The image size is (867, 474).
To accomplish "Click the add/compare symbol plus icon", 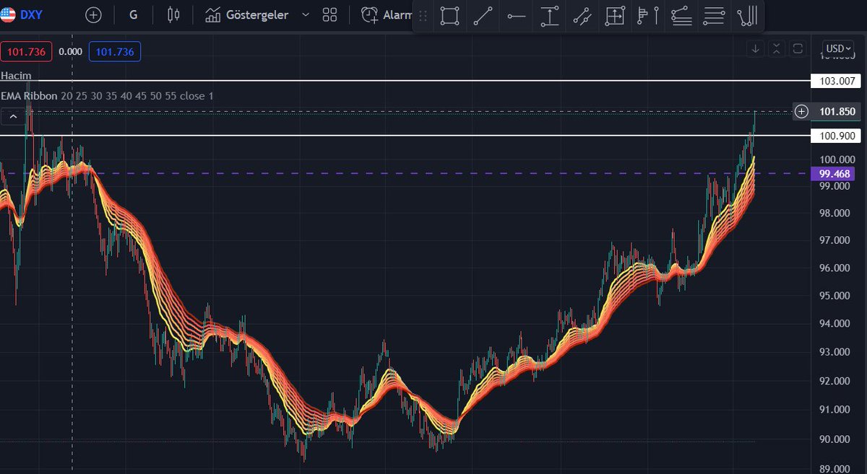I will coord(93,14).
